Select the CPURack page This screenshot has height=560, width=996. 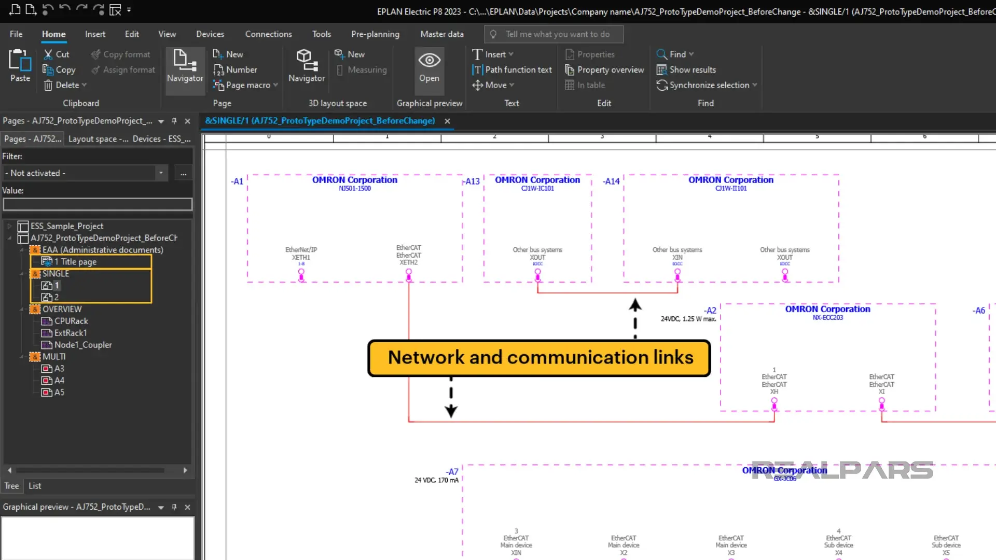click(x=65, y=321)
